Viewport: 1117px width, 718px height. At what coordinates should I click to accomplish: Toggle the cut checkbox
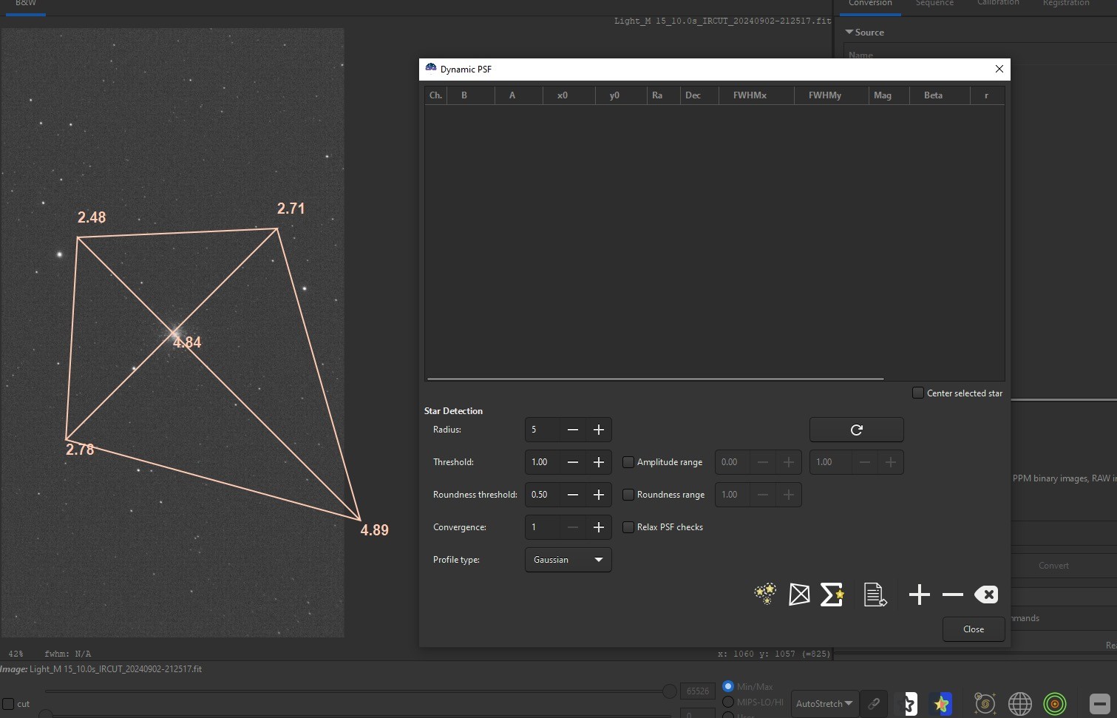click(x=8, y=704)
